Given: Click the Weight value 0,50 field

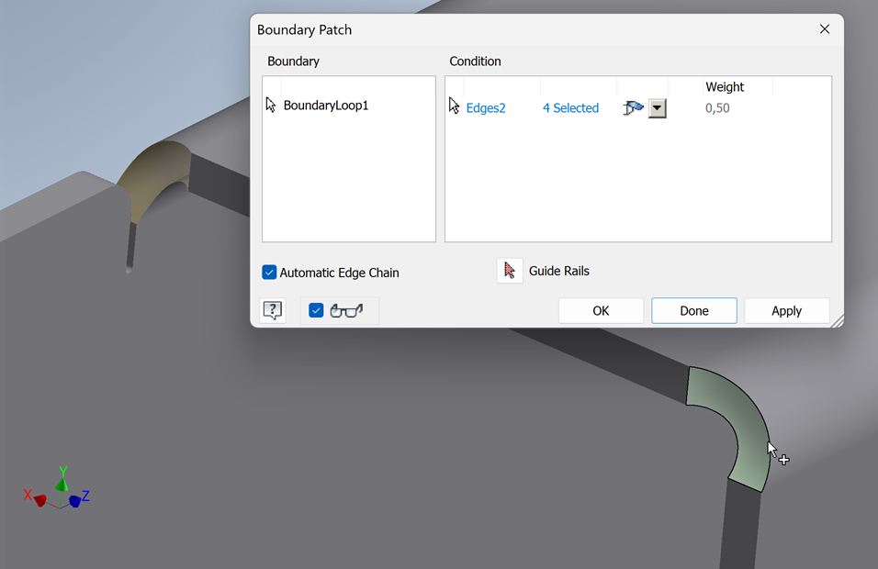Looking at the screenshot, I should pyautogui.click(x=717, y=107).
